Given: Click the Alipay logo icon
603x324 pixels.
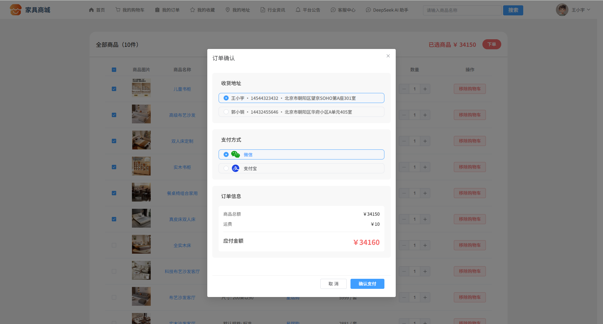Looking at the screenshot, I should pos(235,168).
